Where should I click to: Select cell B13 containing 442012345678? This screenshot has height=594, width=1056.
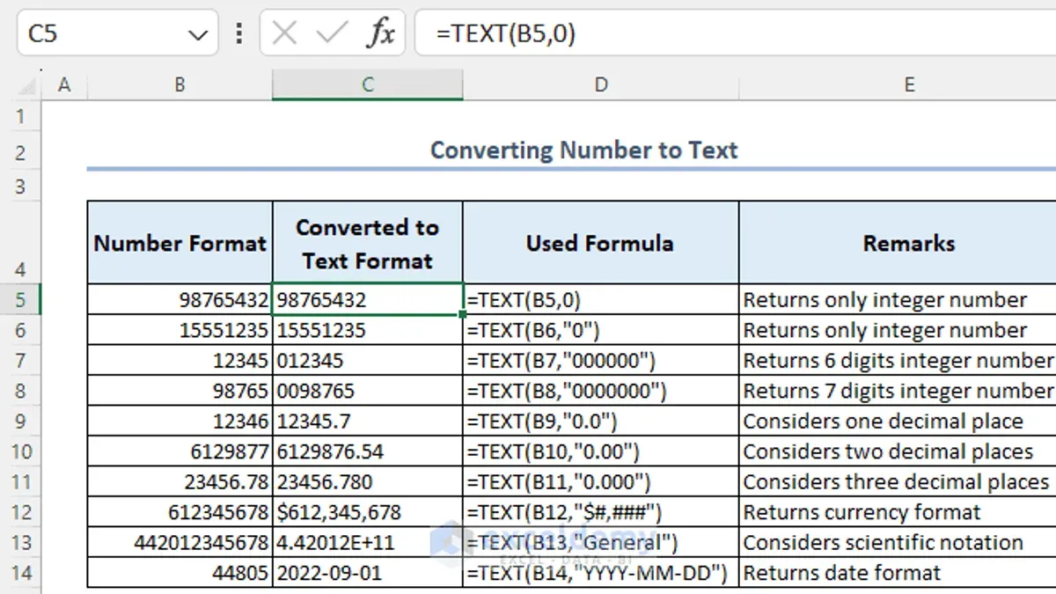(x=180, y=543)
